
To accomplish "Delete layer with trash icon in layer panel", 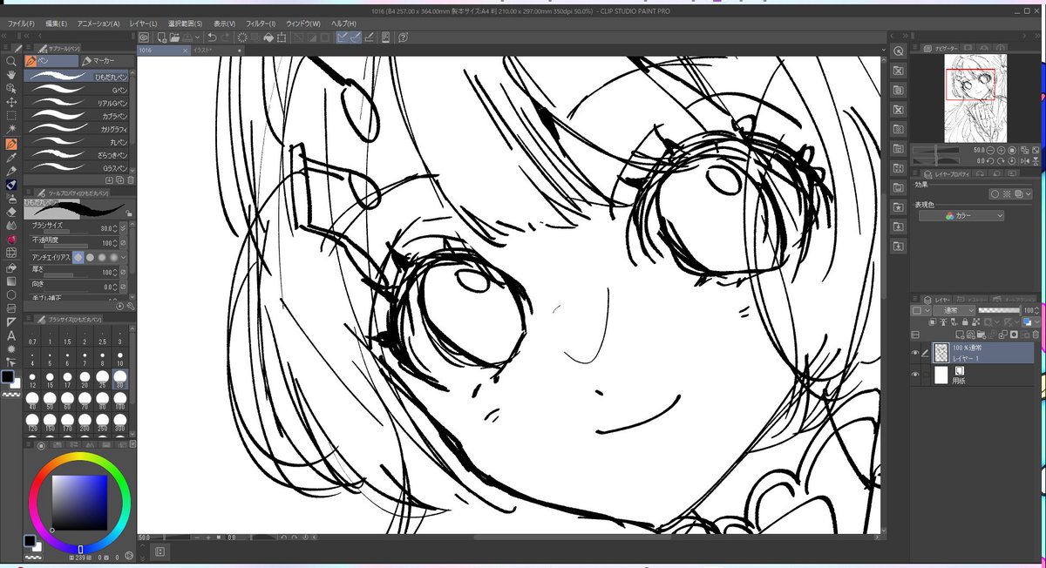I will [1034, 335].
